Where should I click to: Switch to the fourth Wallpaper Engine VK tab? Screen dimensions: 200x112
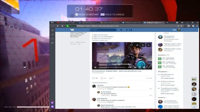click(x=132, y=23)
